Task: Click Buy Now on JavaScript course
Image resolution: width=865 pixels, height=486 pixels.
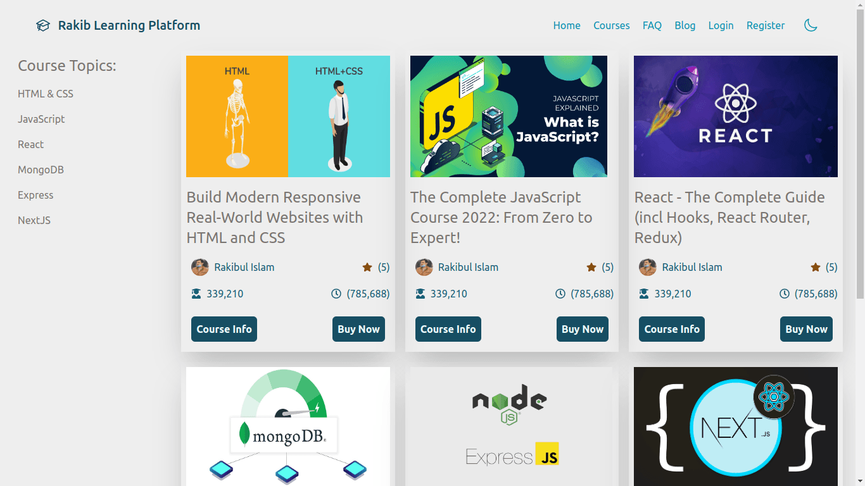Action: tap(583, 329)
